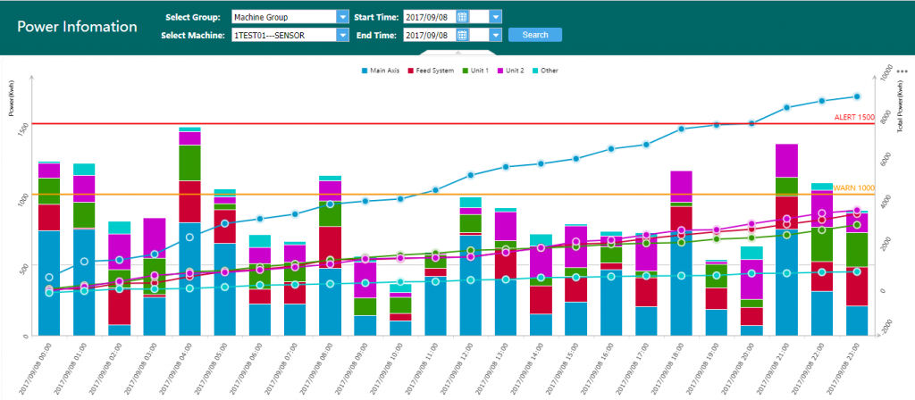This screenshot has width=915, height=400.
Task: Toggle Main Axis series in legend
Action: click(x=381, y=71)
